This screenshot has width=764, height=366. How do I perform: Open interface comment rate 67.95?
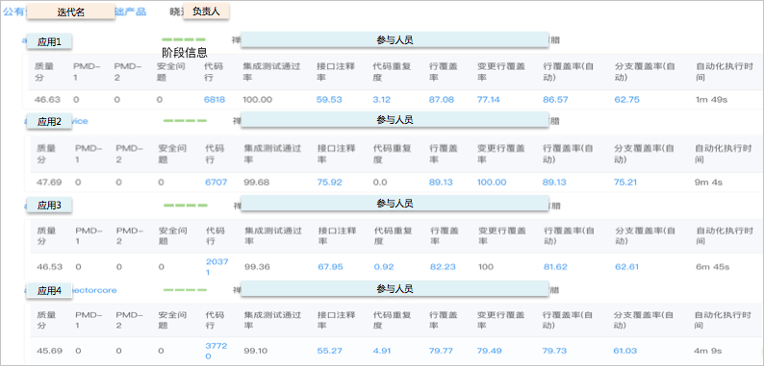click(330, 267)
